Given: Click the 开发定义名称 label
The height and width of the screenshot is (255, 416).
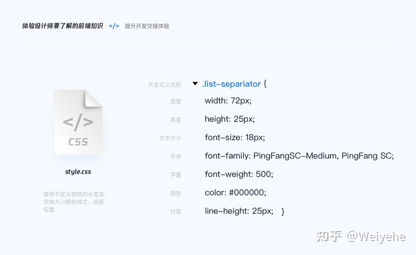Looking at the screenshot, I should [165, 85].
